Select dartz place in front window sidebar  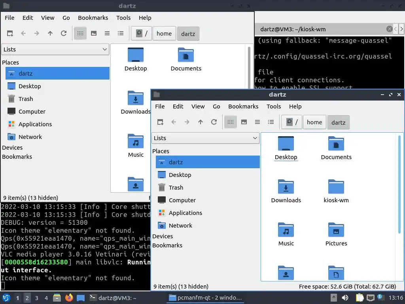click(208, 162)
